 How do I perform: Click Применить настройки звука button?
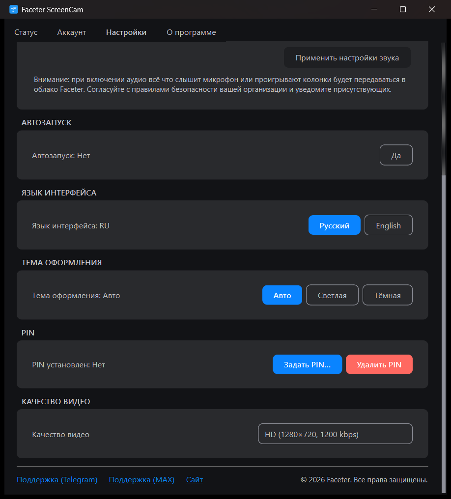[347, 57]
